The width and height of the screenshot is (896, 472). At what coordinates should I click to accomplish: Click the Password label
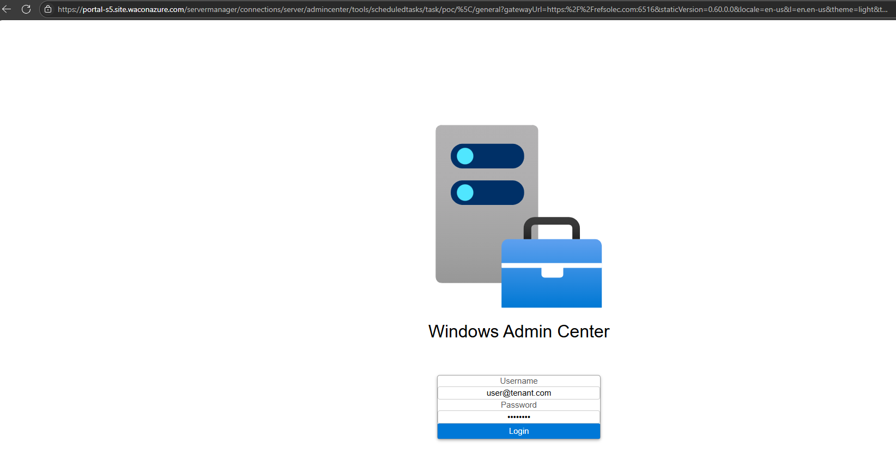[x=519, y=405]
